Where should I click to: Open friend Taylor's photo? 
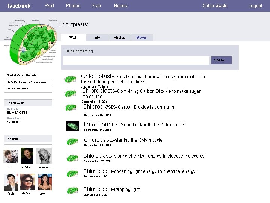point(11,182)
